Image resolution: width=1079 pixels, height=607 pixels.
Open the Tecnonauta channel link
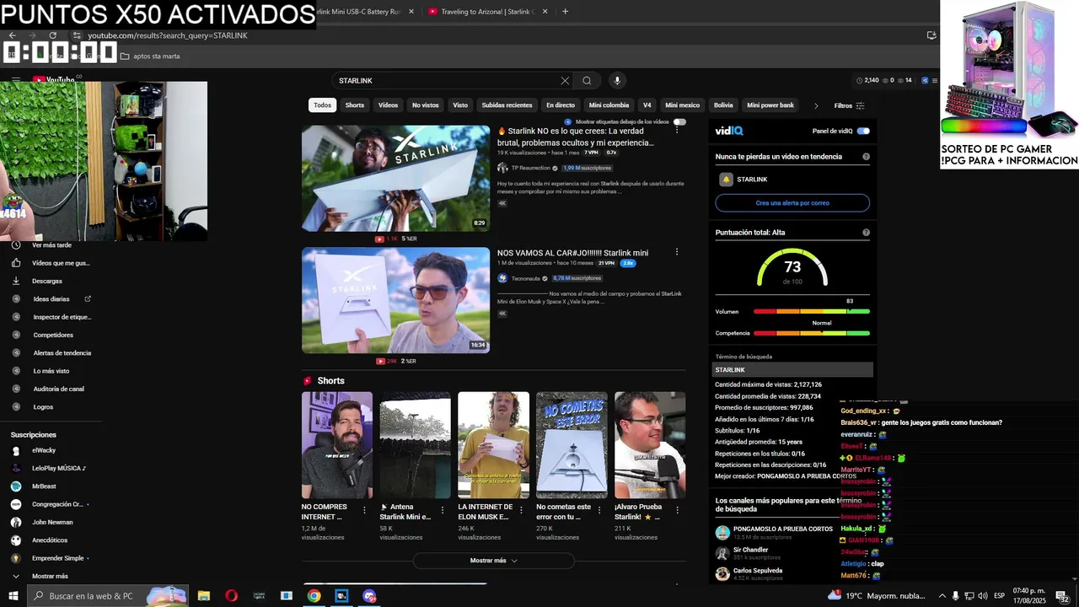click(x=525, y=278)
